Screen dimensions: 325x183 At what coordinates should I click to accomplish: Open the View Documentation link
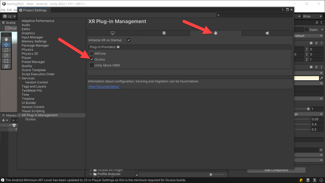(104, 87)
